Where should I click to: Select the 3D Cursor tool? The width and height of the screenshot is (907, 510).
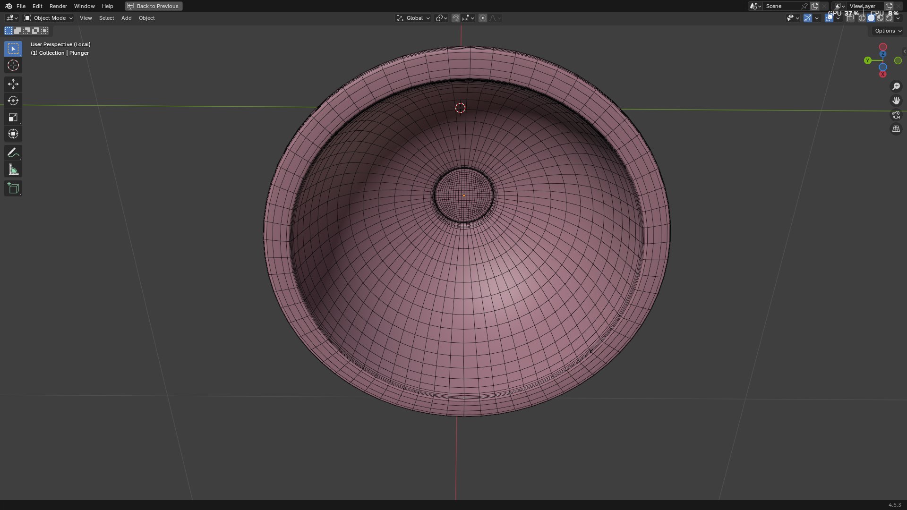13,65
